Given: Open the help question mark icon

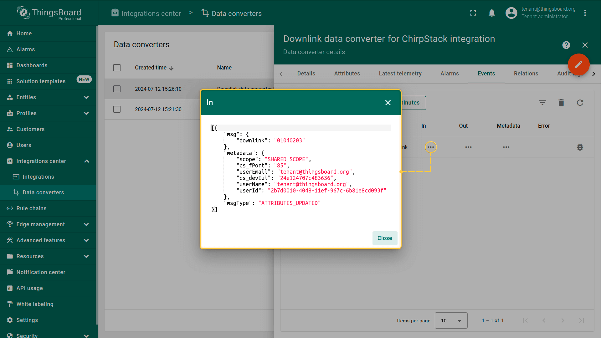Looking at the screenshot, I should (x=566, y=45).
